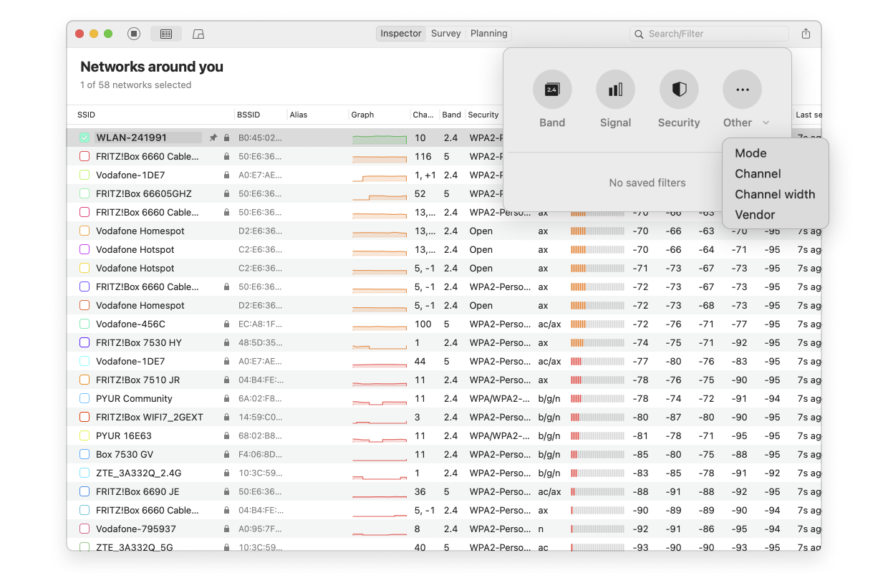This screenshot has height=573, width=888.
Task: Select the Band filter icon
Action: point(552,89)
